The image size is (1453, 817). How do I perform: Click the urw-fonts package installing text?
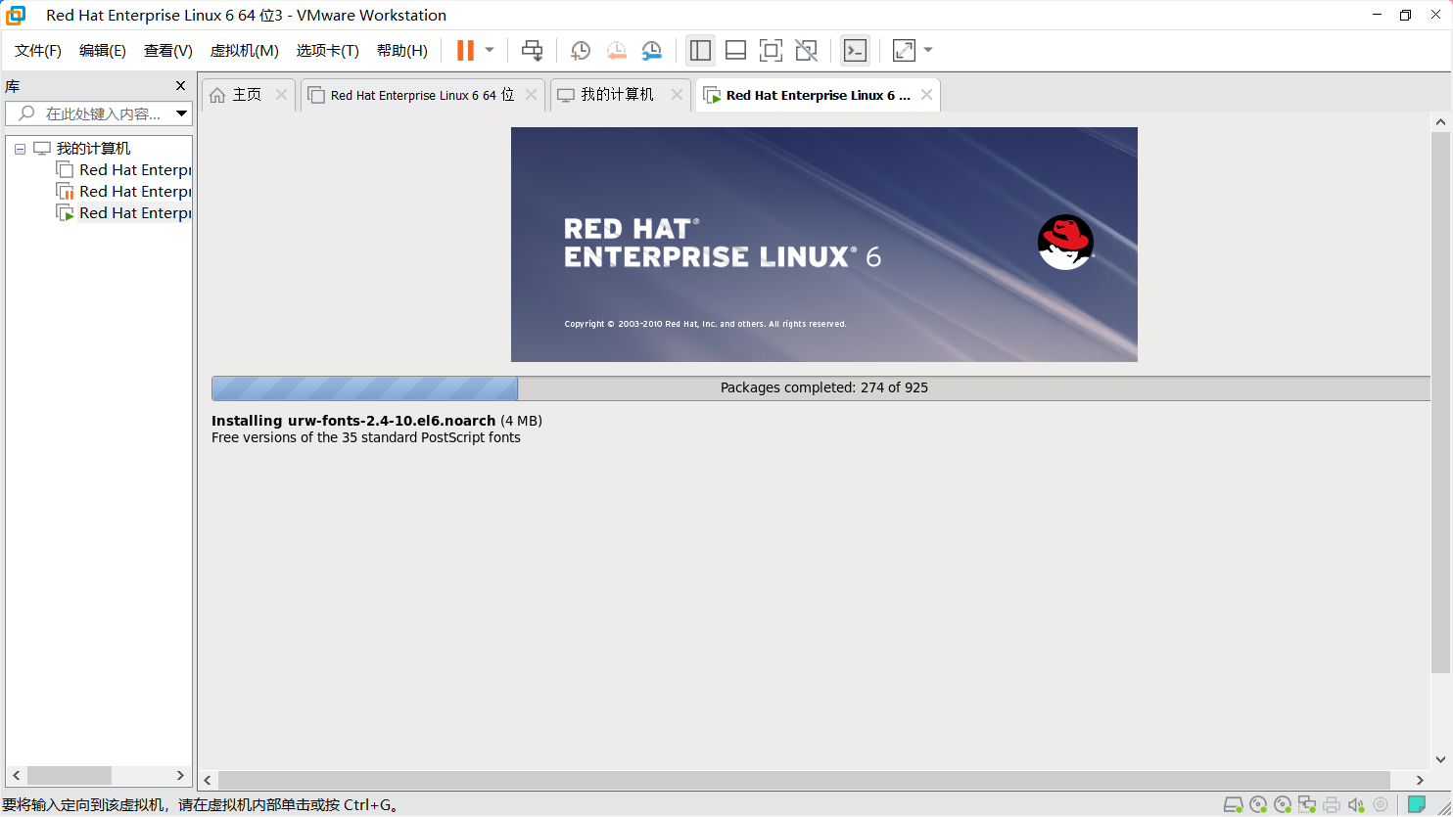click(x=377, y=421)
